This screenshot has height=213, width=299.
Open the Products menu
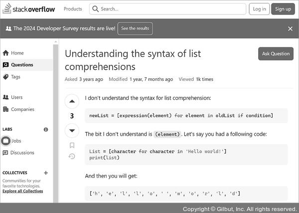[x=73, y=9]
